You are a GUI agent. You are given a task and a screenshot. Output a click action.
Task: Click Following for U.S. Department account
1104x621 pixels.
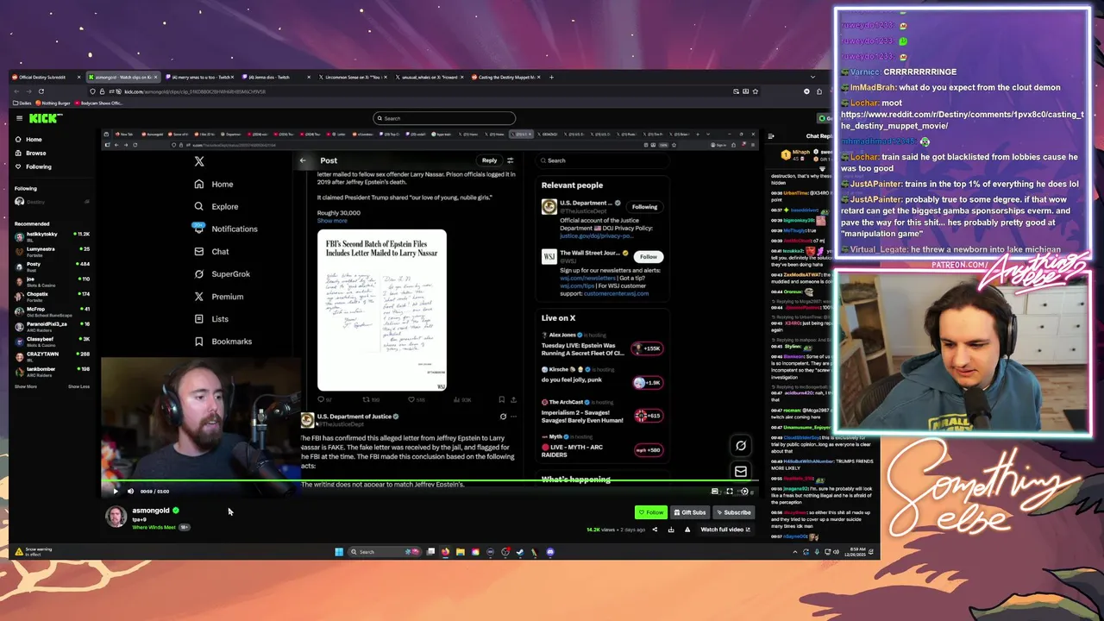pos(644,207)
